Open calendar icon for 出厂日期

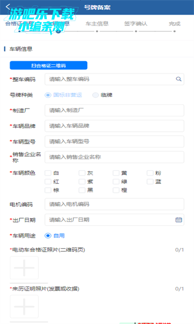pos(178,220)
